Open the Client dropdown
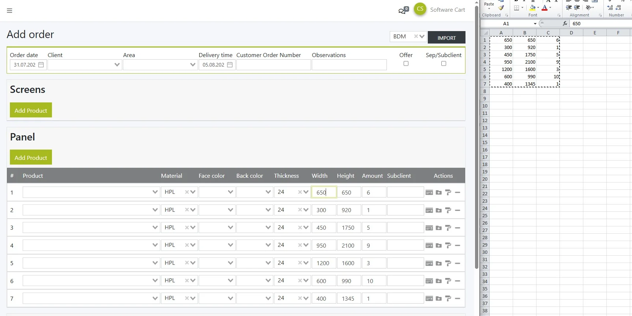The width and height of the screenshot is (632, 316). click(117, 65)
